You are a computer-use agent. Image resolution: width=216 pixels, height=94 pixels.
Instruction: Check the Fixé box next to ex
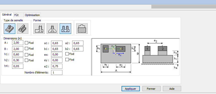coord(67,54)
